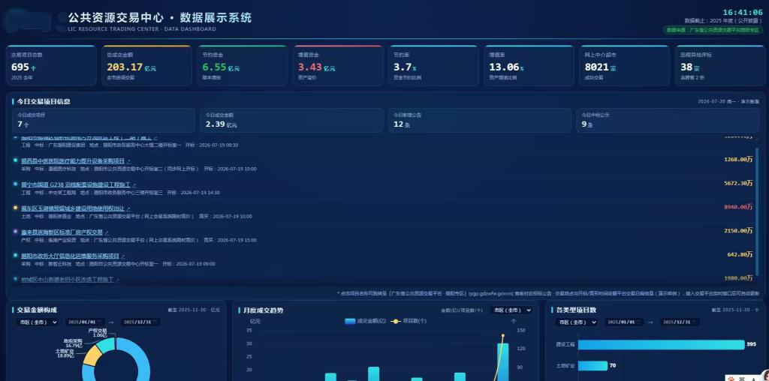Toggle the 项目数(个) legend series
Image resolution: width=769 pixels, height=381 pixels.
[408, 321]
